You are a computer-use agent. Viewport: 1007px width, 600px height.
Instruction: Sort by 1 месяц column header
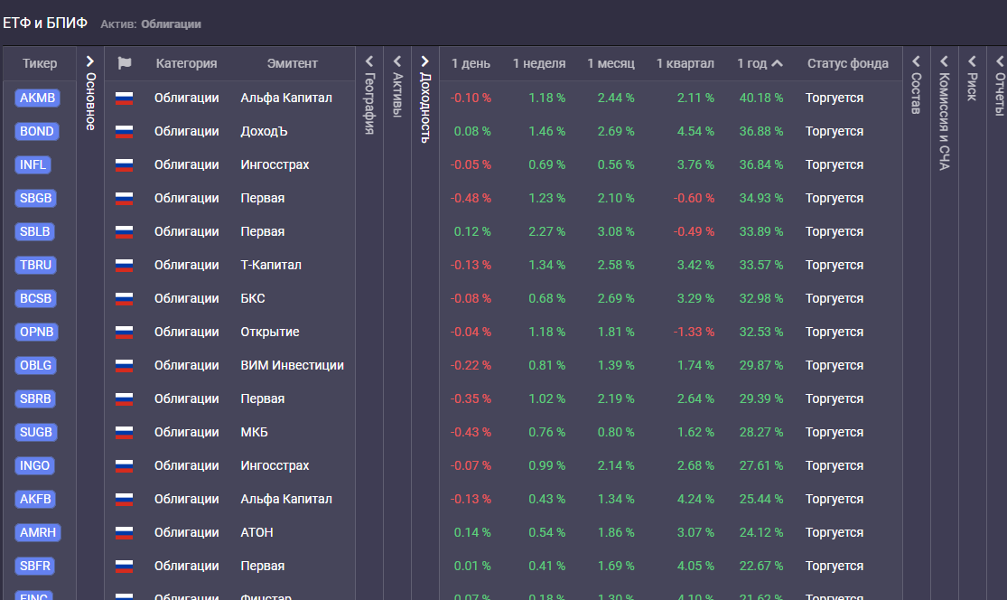[x=611, y=63]
